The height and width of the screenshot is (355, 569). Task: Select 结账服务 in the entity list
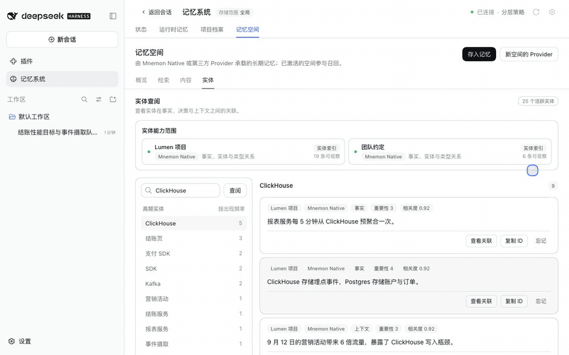click(x=194, y=314)
